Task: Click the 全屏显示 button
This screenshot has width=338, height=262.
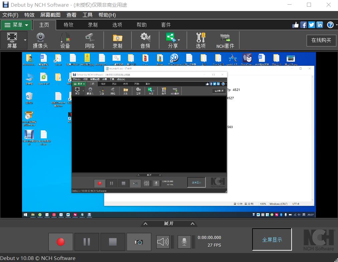Action: click(272, 240)
